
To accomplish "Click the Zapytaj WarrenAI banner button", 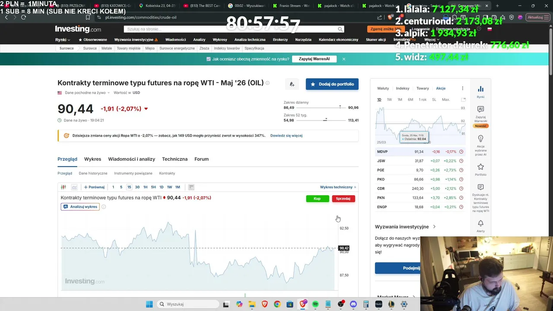I will point(314,59).
